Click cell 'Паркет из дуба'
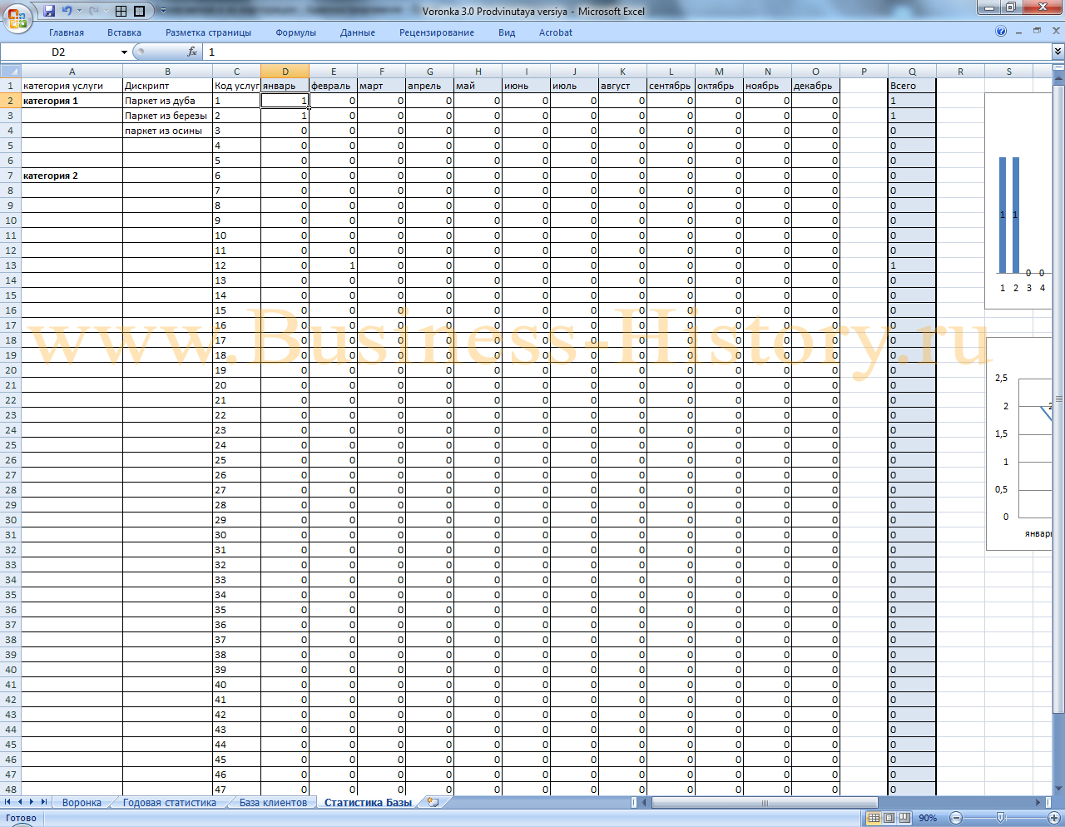The height and width of the screenshot is (827, 1065). click(168, 101)
